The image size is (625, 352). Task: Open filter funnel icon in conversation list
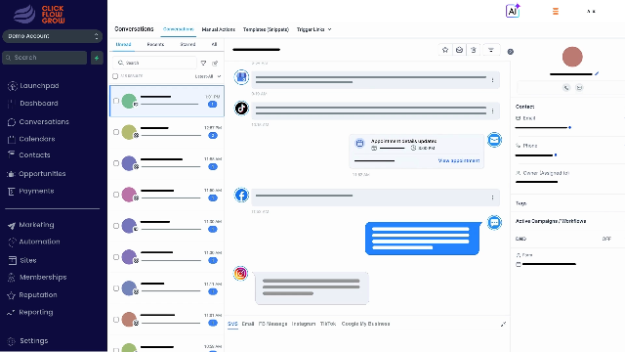tap(203, 63)
